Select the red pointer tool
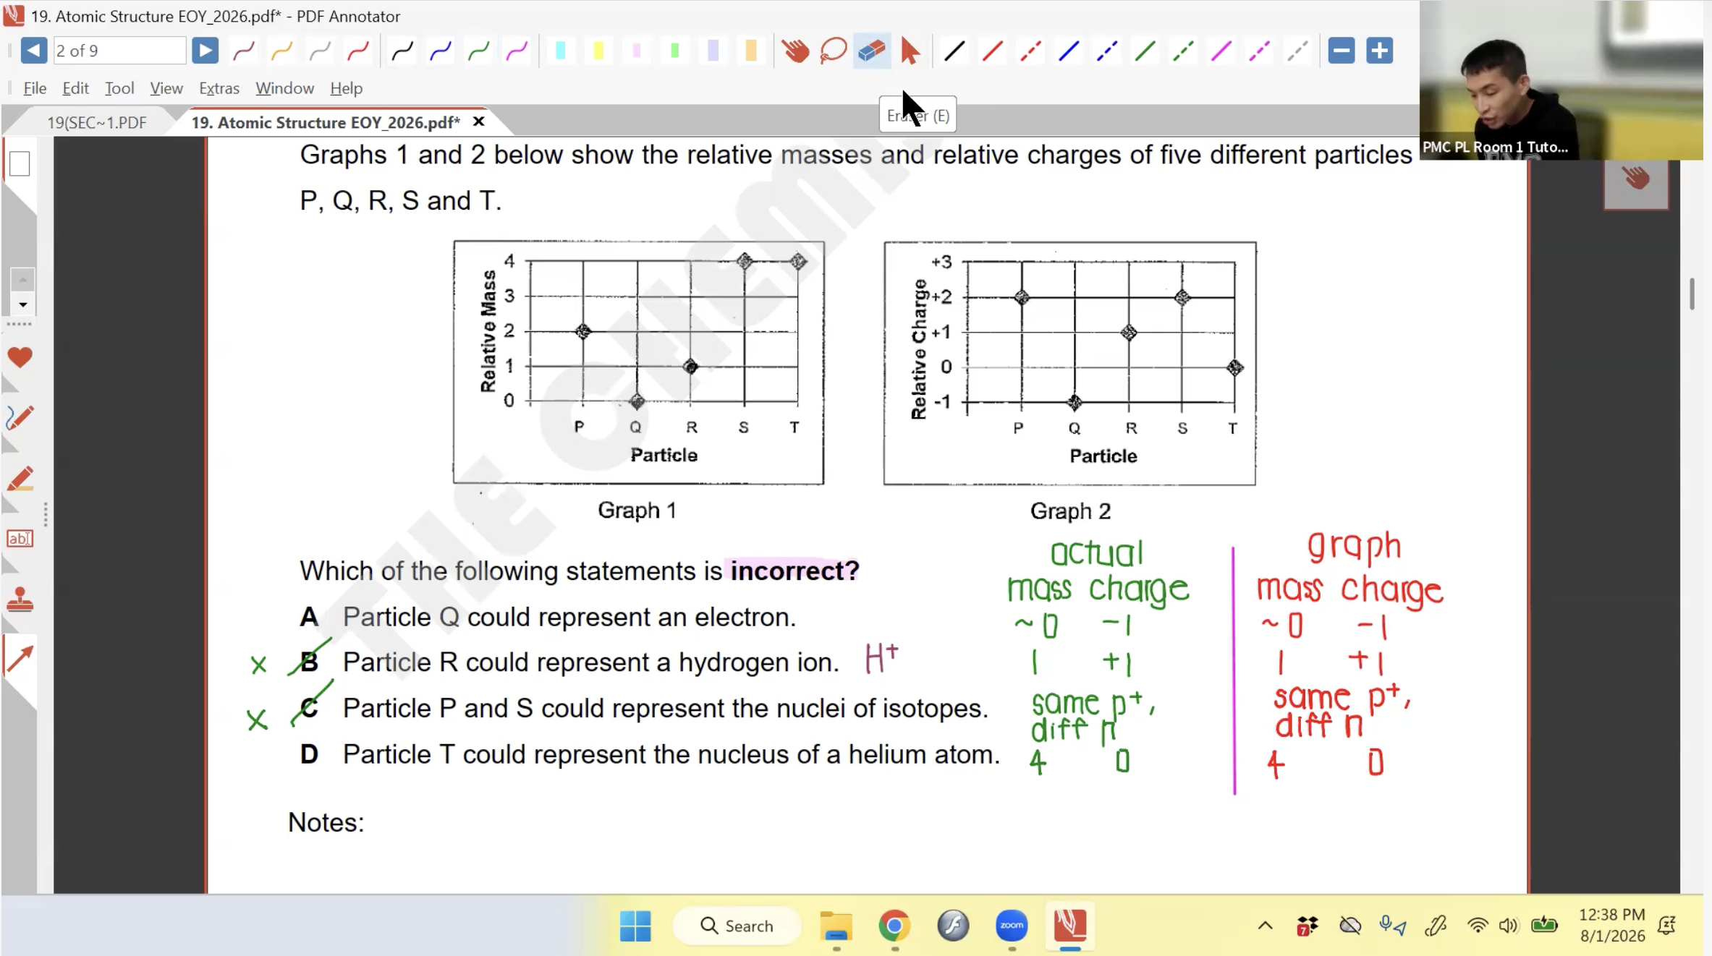The height and width of the screenshot is (956, 1712). 910,51
